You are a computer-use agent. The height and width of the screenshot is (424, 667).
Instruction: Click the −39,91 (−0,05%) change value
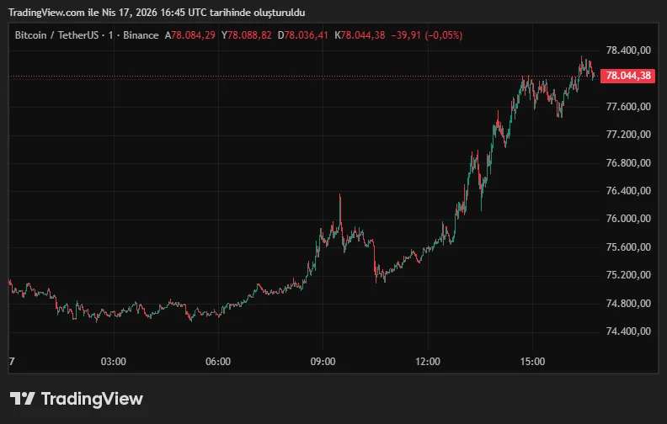(x=426, y=35)
